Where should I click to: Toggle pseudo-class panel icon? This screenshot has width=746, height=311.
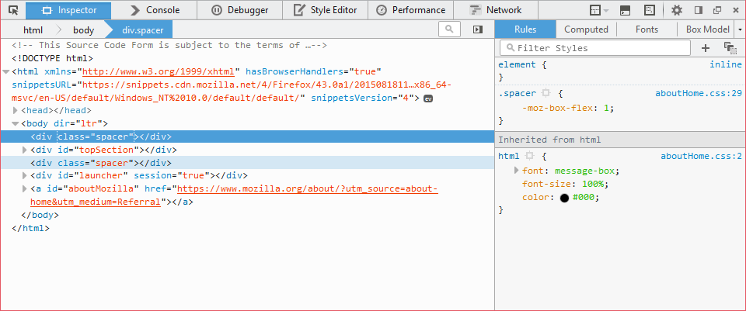coord(729,48)
